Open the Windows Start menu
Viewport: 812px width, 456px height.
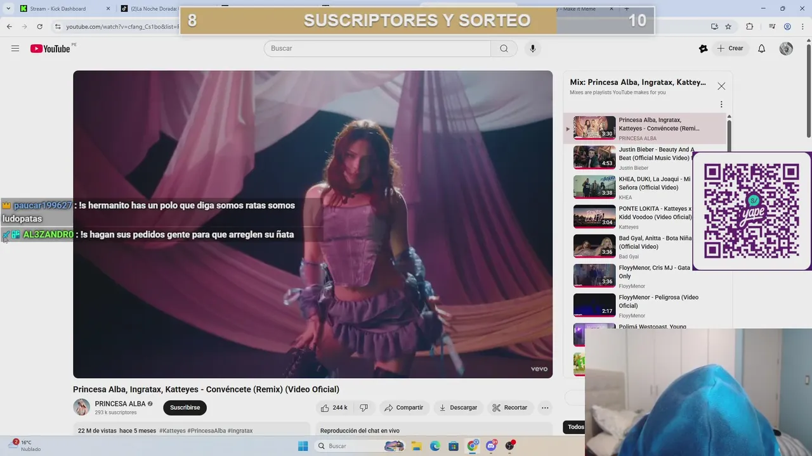pyautogui.click(x=303, y=446)
